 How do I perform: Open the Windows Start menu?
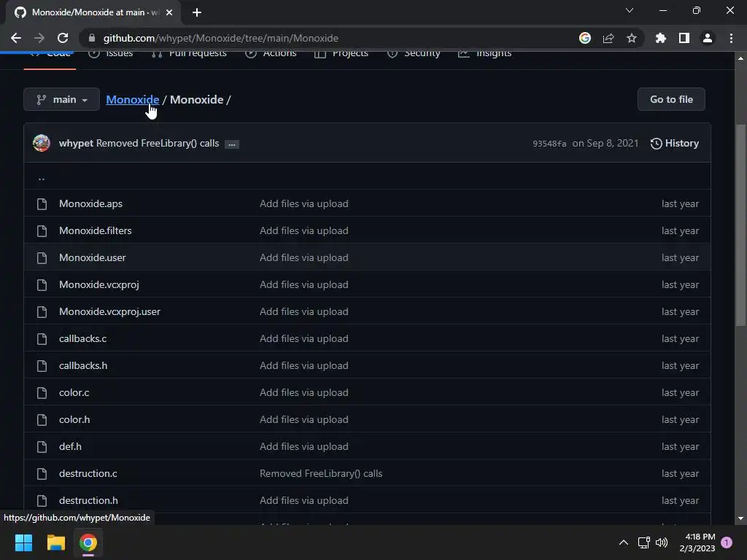[23, 542]
